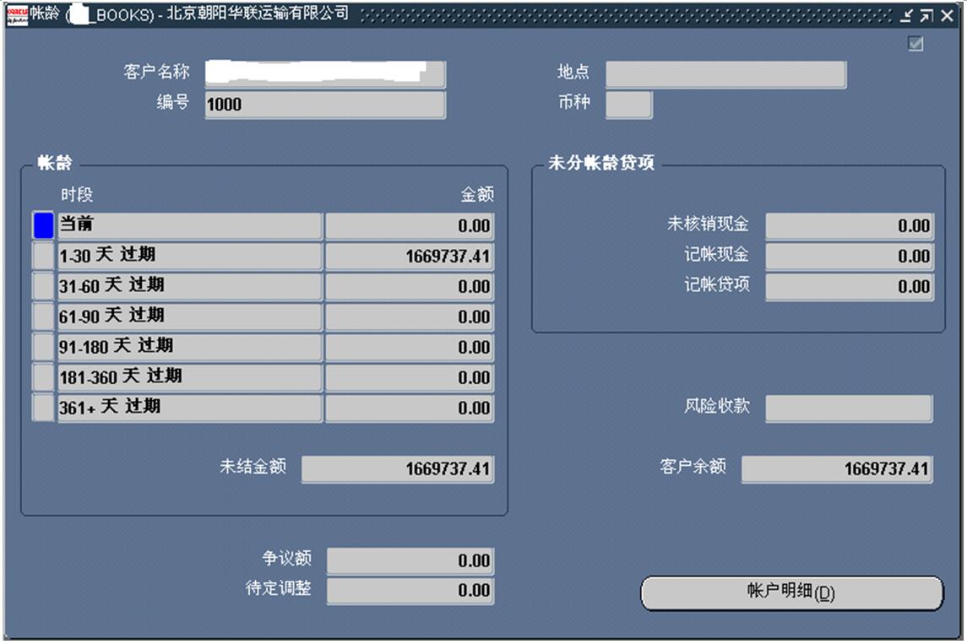Select the row marker beside 1-30 天 过期
The image size is (967, 644).
[42, 256]
